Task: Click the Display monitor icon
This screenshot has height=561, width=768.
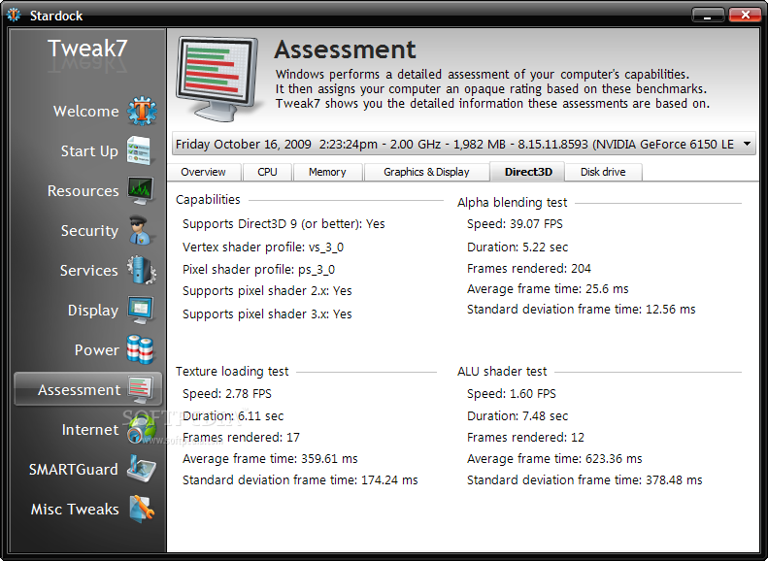Action: 141,310
